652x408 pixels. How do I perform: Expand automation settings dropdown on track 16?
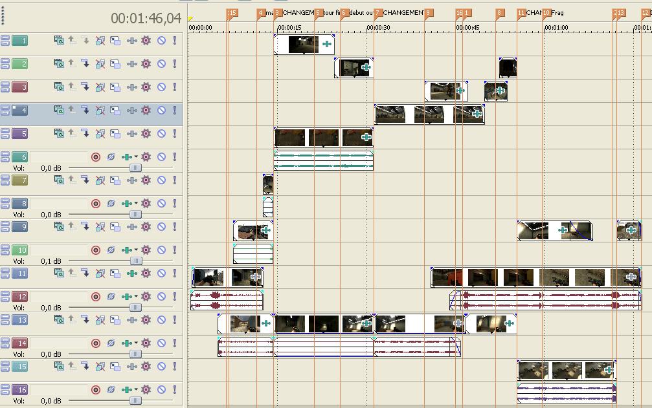136,389
